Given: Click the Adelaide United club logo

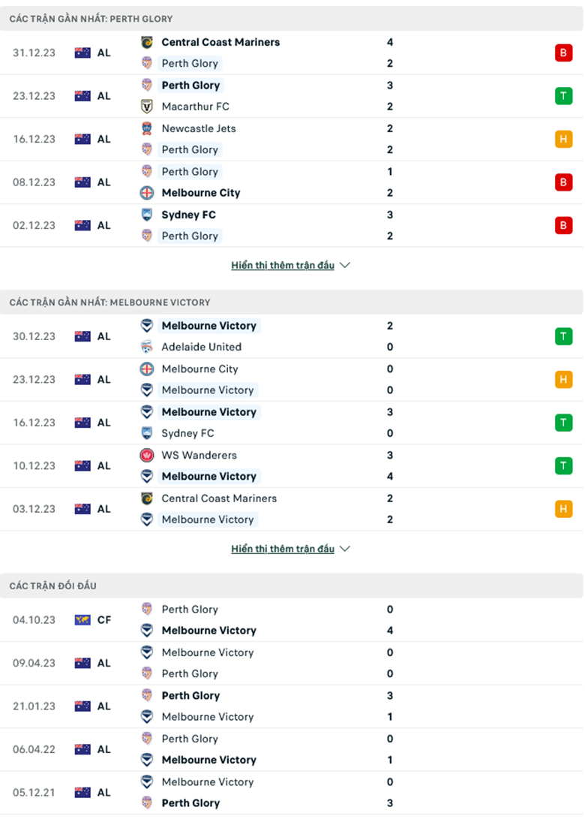Looking at the screenshot, I should (x=147, y=347).
